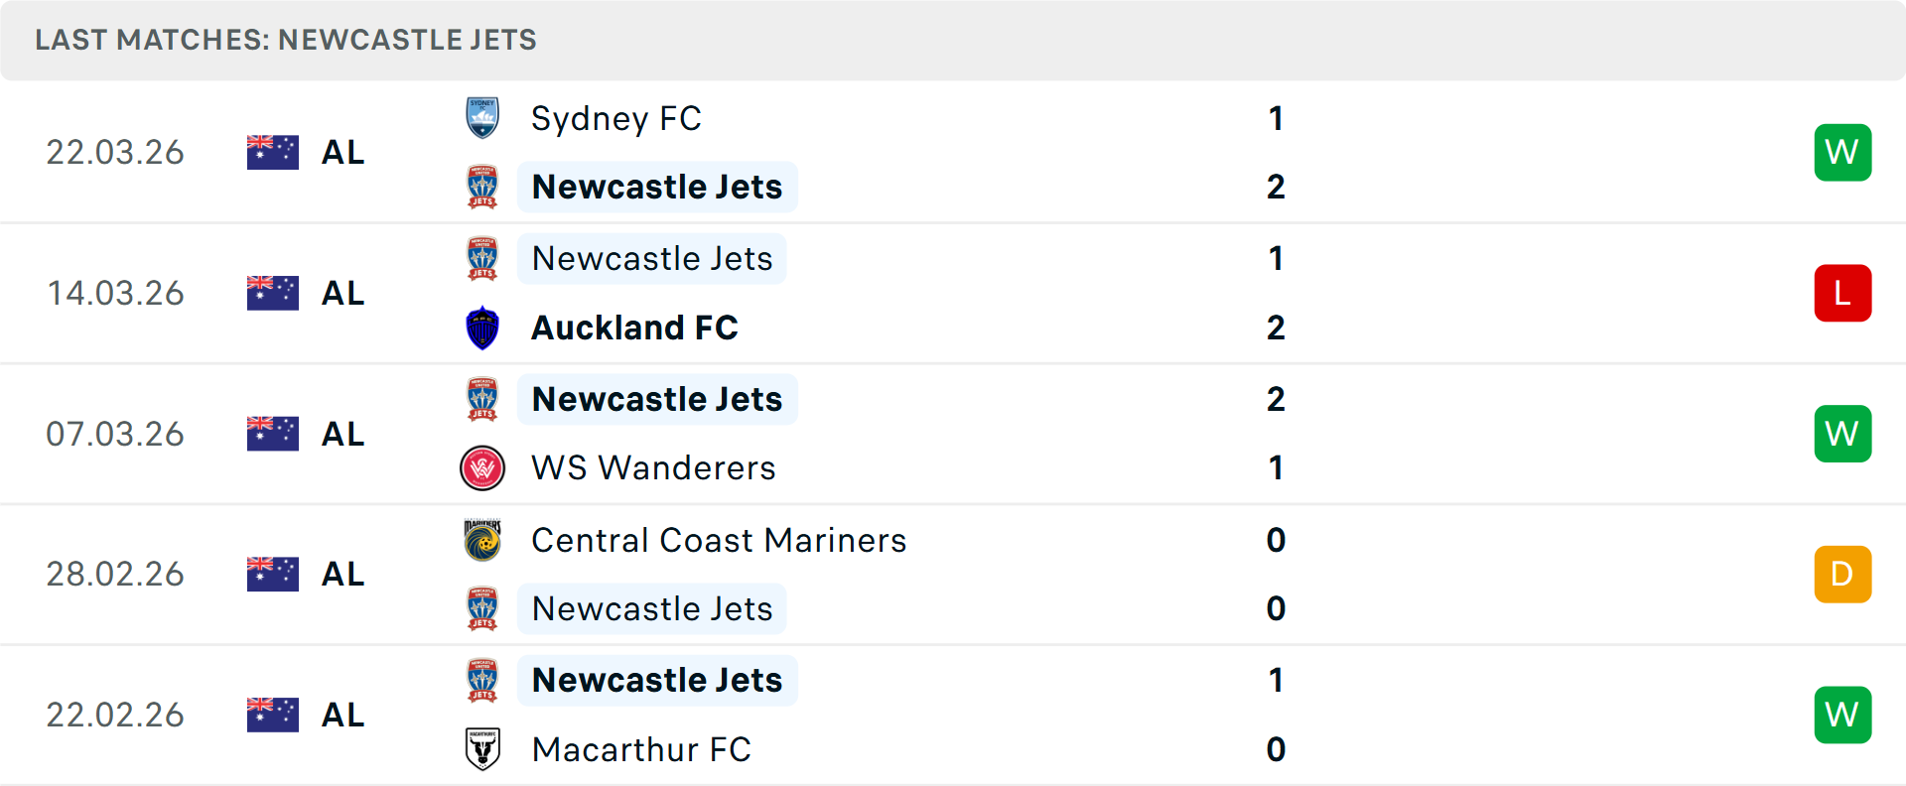Viewport: 1906px width, 786px height.
Task: Click the Australian flag next to 22.03.26
Action: pos(272,152)
